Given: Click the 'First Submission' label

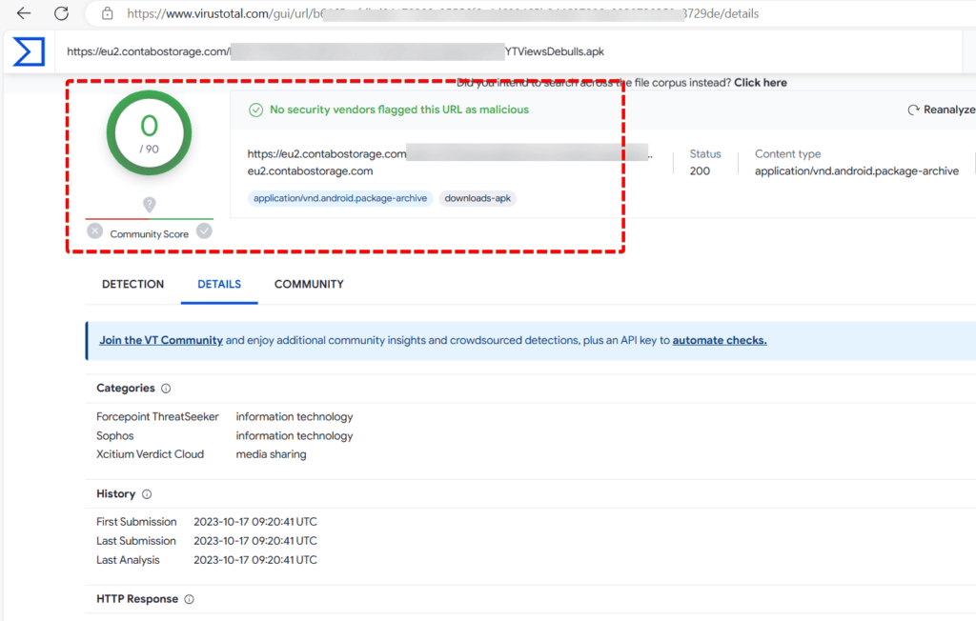Looking at the screenshot, I should pos(136,522).
